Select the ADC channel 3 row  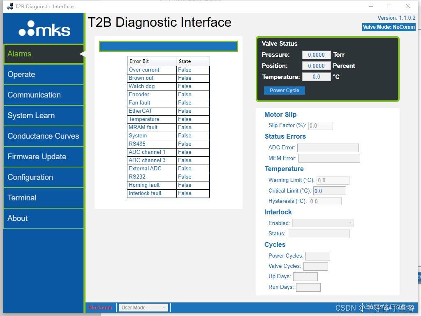(x=168, y=160)
